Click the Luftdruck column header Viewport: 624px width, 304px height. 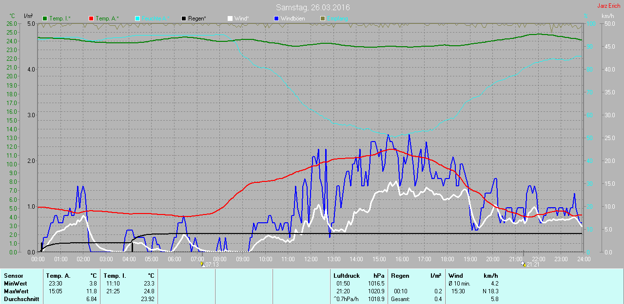coord(347,276)
